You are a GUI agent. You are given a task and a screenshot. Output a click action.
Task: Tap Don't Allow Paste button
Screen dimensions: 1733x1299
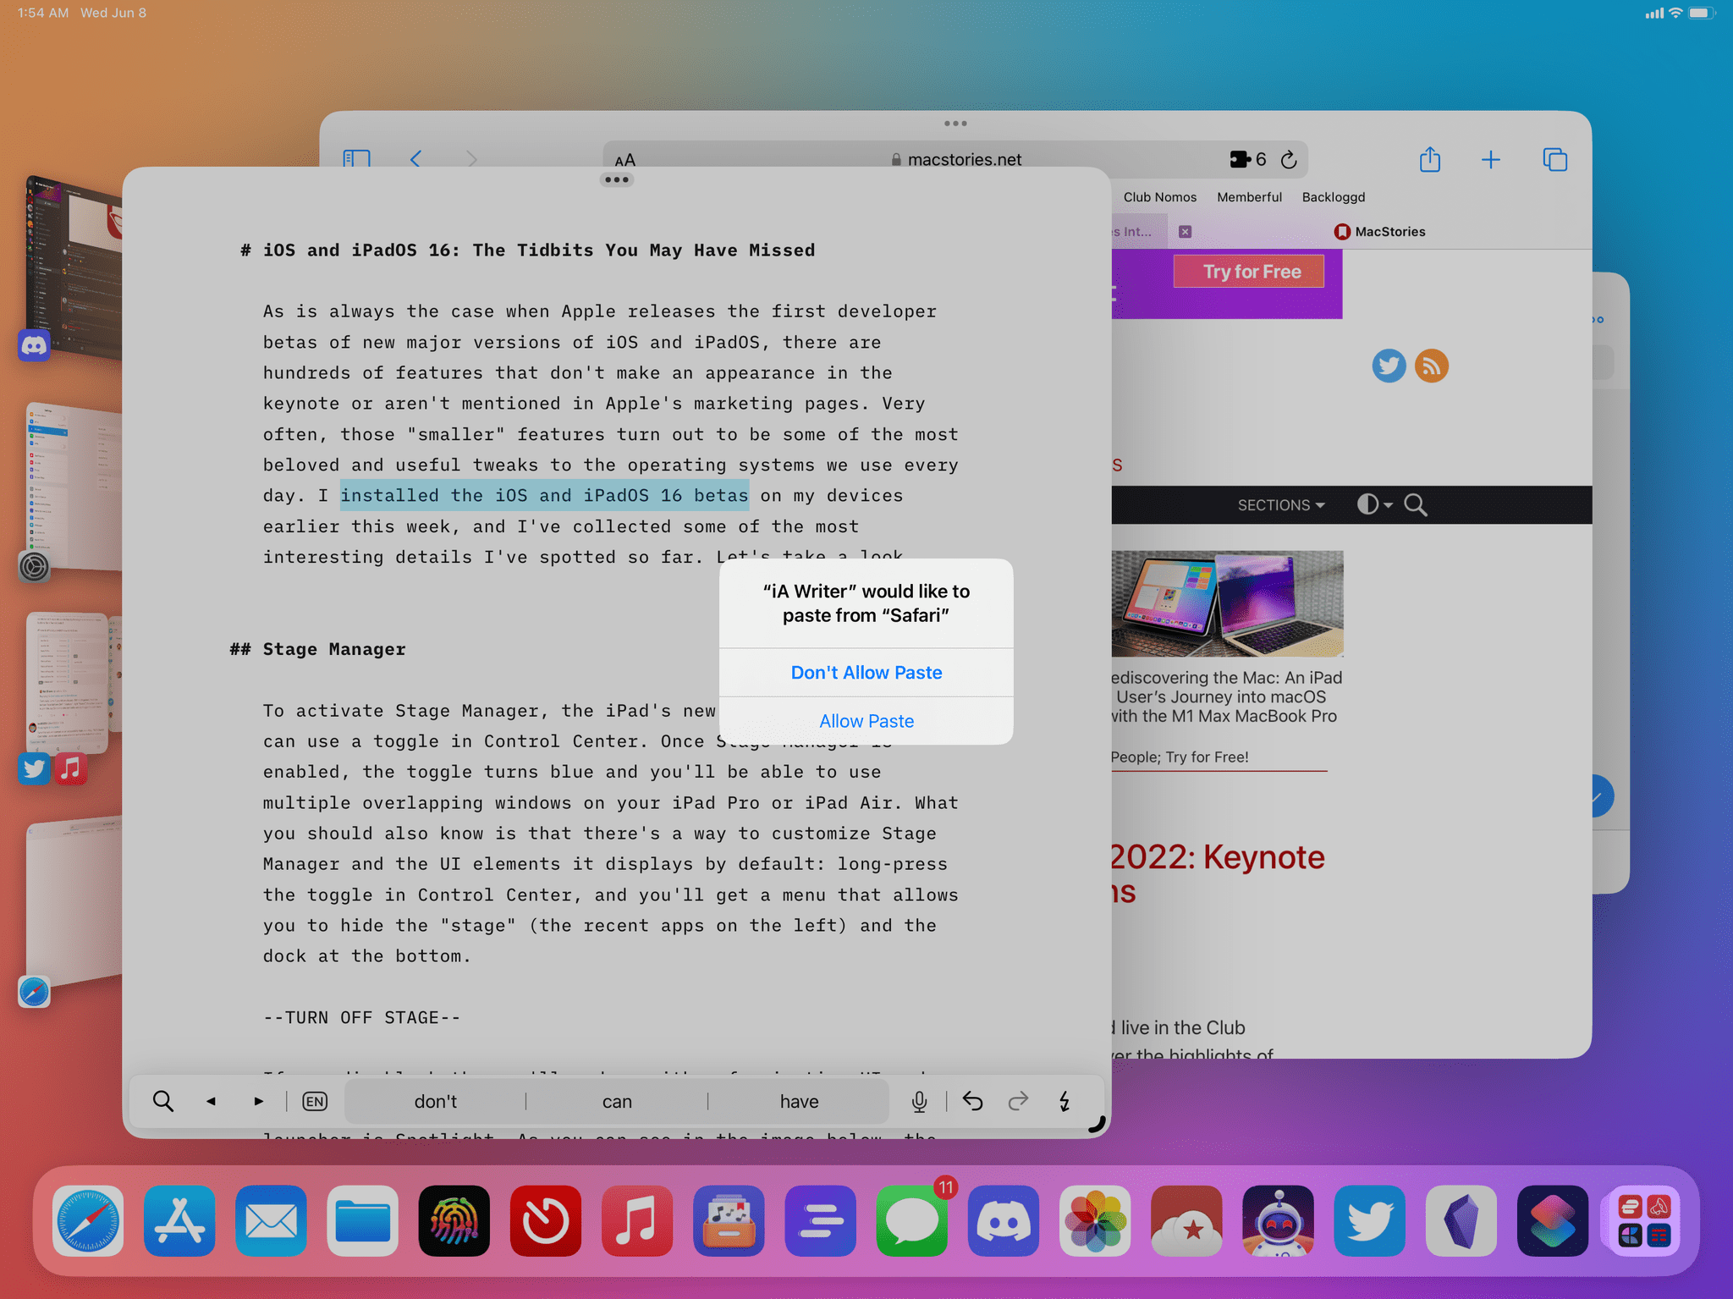(x=865, y=670)
